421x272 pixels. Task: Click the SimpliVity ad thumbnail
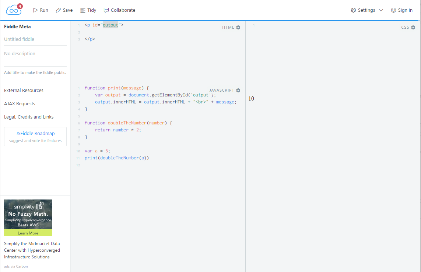28,214
